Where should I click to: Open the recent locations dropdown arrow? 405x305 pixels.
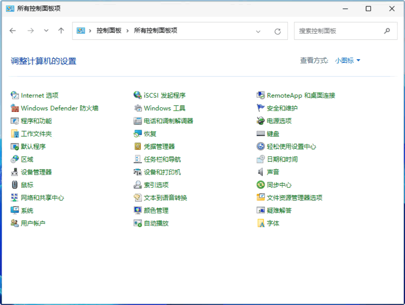(x=46, y=30)
